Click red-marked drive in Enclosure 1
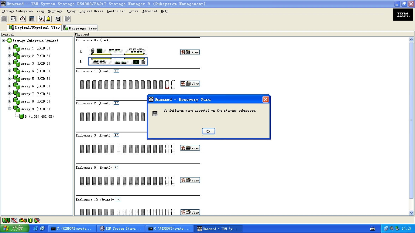 coord(167,85)
